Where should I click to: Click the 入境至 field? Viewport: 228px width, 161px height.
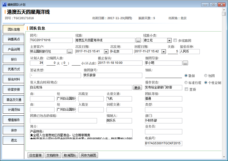(x=91, y=110)
